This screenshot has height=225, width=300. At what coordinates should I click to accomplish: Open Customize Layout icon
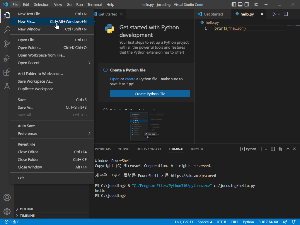[256, 4]
